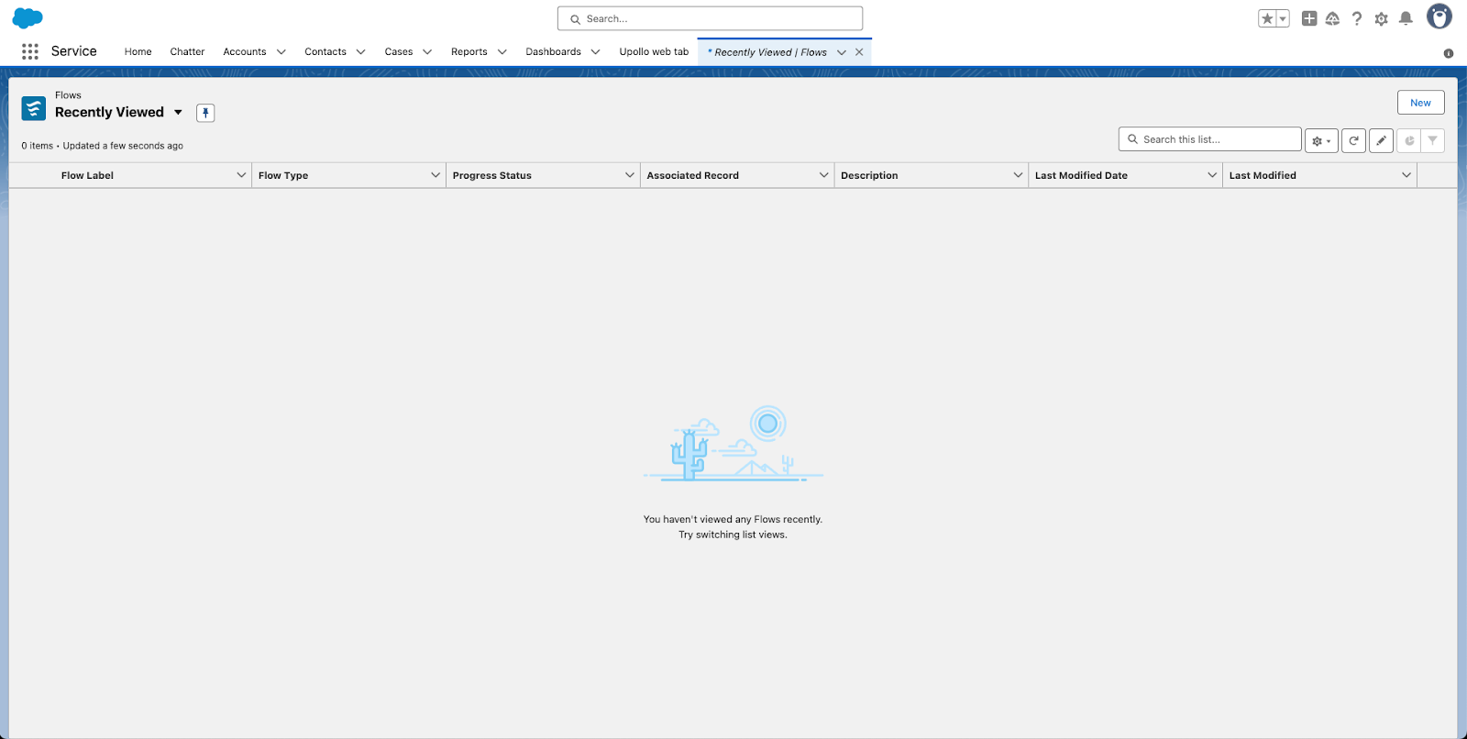The image size is (1467, 739).
Task: Open the App Launcher grid icon
Action: 30,51
